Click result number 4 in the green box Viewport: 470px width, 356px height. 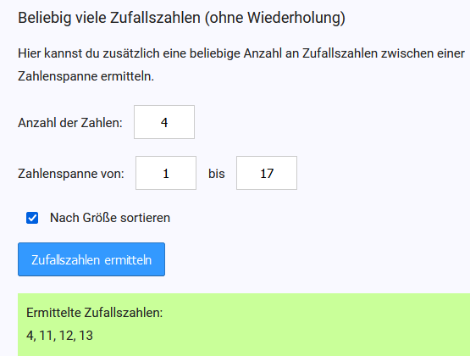click(x=30, y=336)
